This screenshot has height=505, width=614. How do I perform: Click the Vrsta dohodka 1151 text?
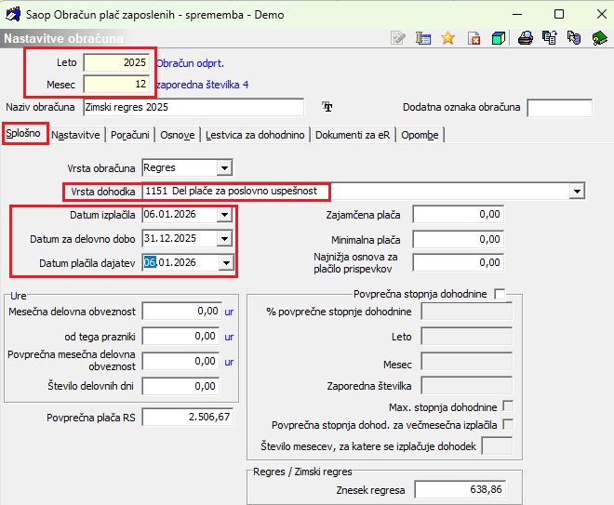(x=231, y=191)
